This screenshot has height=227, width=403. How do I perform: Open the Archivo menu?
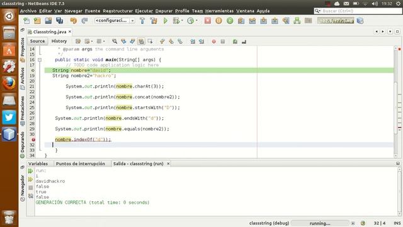point(28,11)
